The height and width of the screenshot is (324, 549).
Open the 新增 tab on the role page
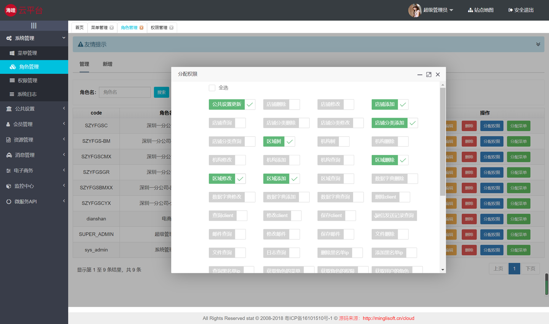(107, 64)
